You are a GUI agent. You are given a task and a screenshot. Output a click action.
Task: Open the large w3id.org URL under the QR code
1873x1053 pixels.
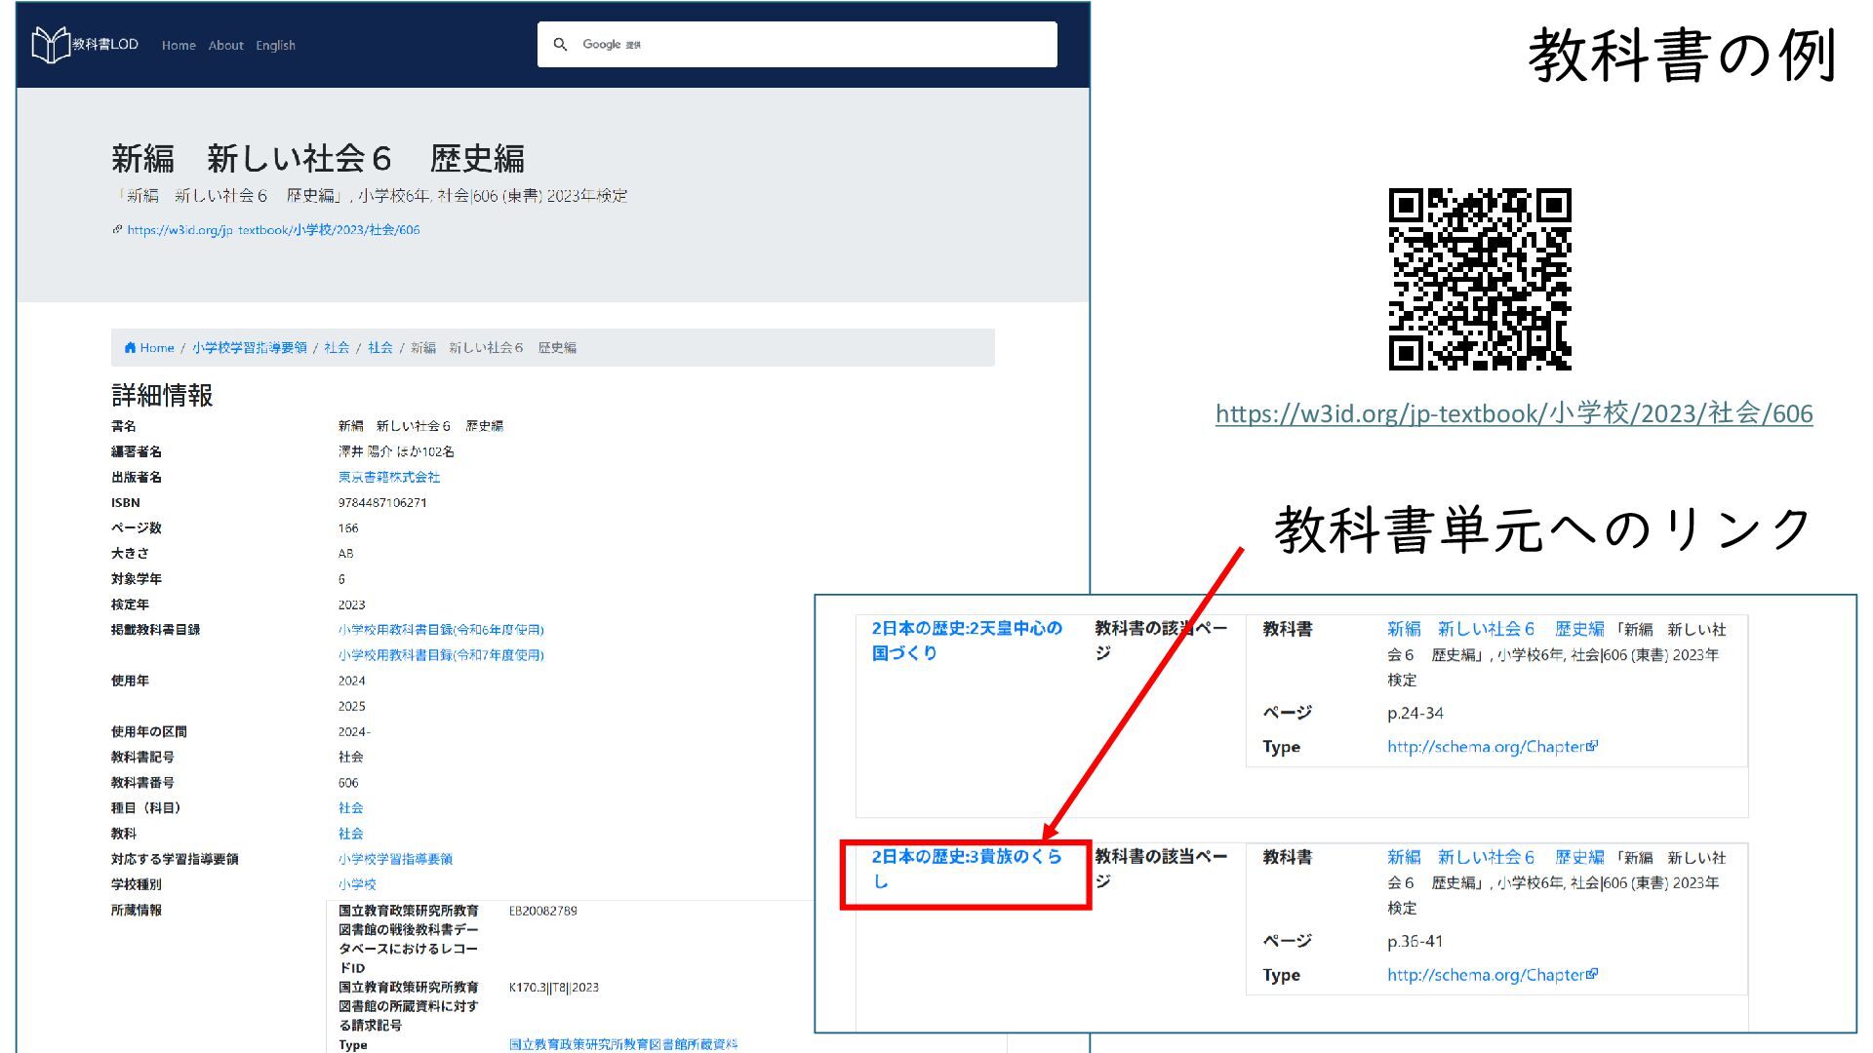(1513, 413)
